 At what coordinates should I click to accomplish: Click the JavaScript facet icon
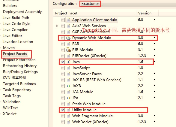[x=68, y=68]
